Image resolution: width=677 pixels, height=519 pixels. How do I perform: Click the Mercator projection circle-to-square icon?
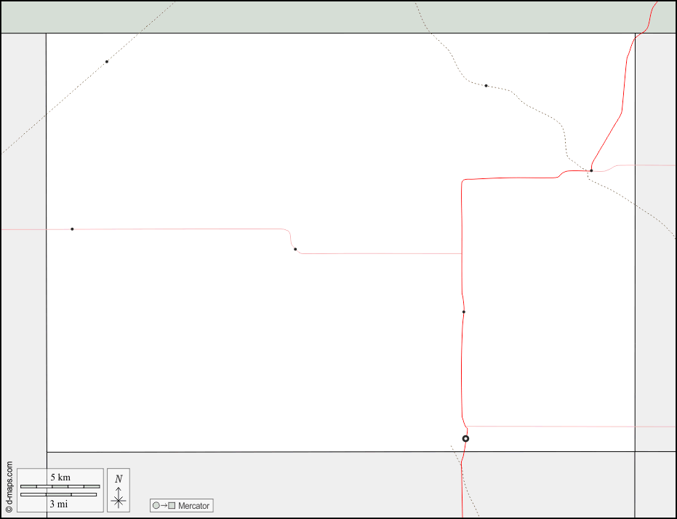coord(164,505)
